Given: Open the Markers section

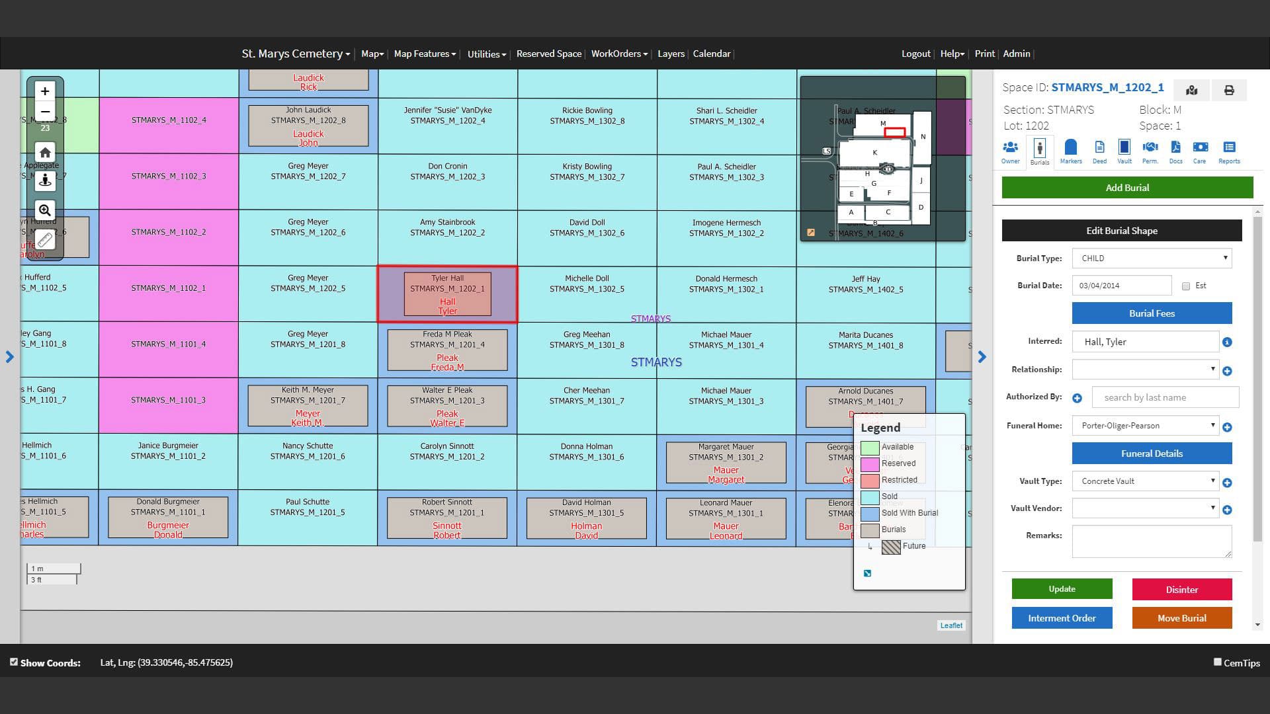Looking at the screenshot, I should (x=1071, y=151).
